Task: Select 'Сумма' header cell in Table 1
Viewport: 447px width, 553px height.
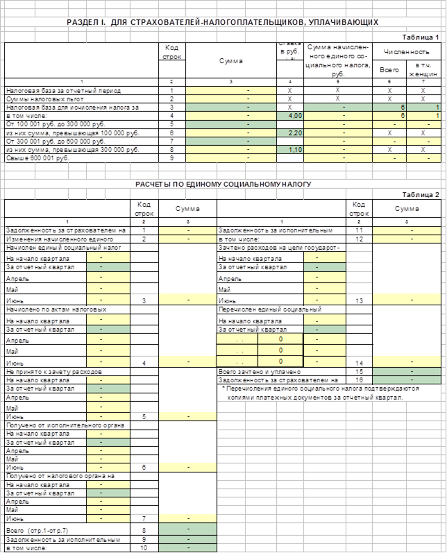Action: point(231,61)
